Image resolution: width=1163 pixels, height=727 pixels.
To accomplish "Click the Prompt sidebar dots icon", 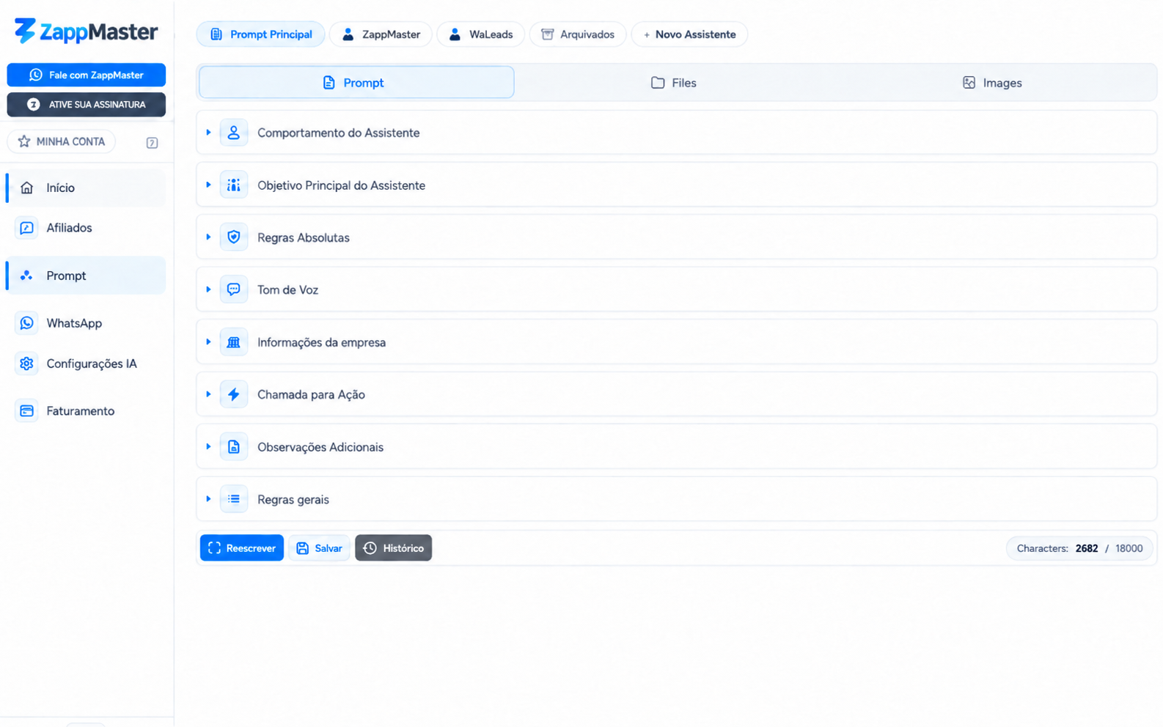I will coord(27,276).
